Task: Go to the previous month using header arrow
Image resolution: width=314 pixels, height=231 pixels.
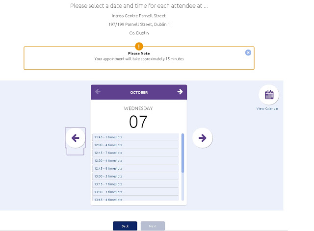Action: (98, 92)
